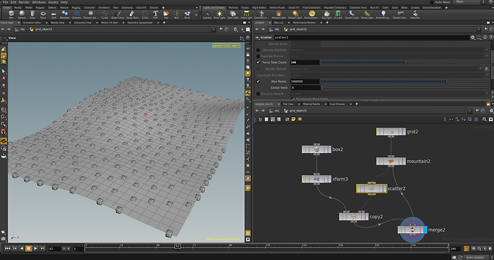
Task: Open the no cam camera dropdown
Action: tap(233, 45)
